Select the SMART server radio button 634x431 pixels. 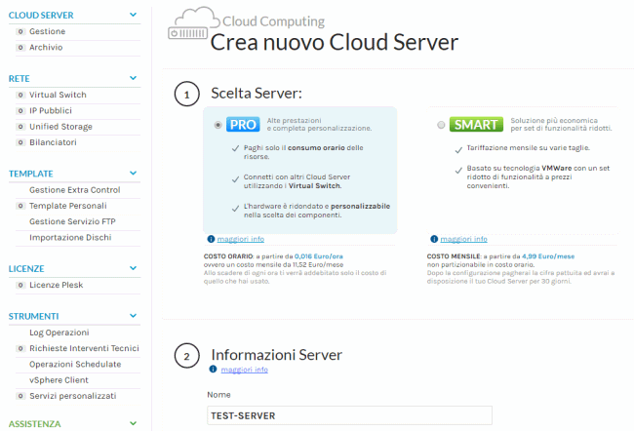(442, 125)
